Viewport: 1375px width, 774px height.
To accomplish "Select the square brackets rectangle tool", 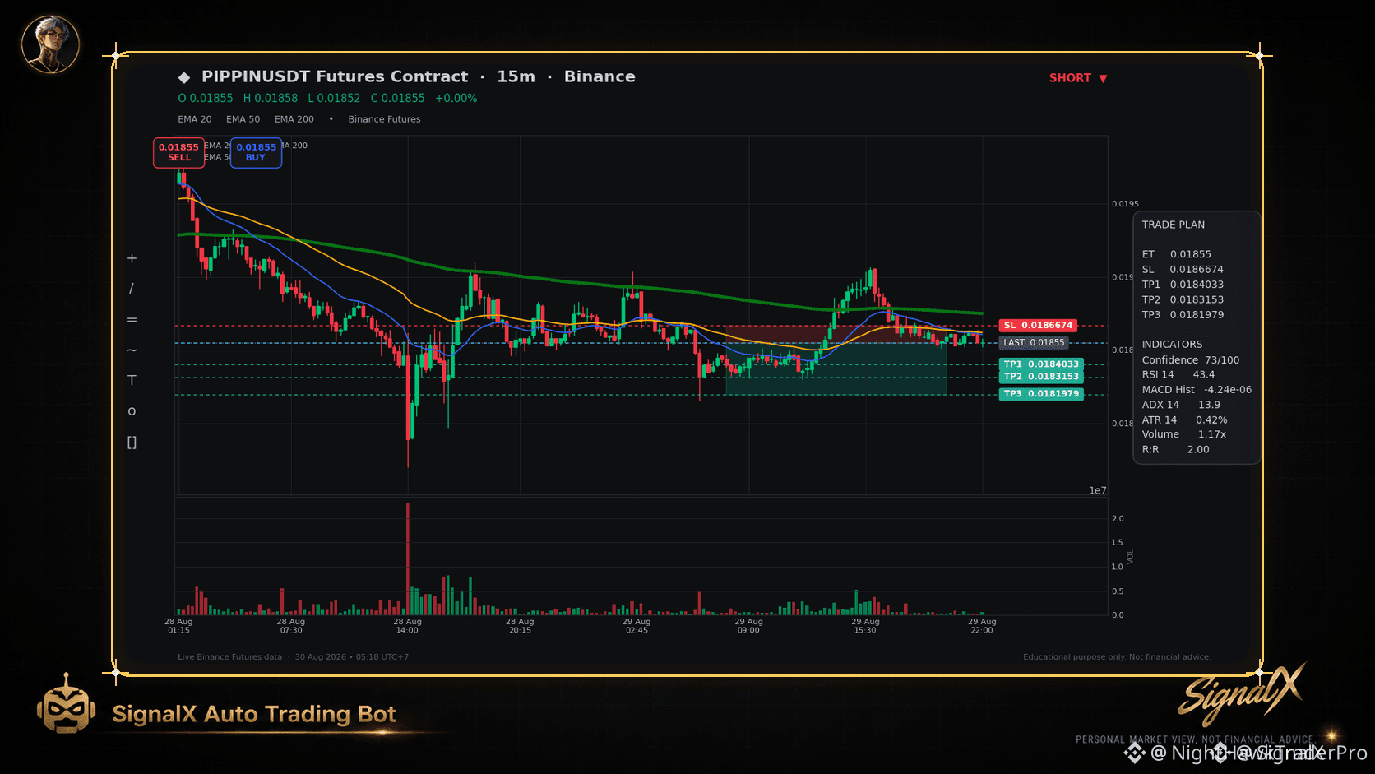I will pos(132,443).
